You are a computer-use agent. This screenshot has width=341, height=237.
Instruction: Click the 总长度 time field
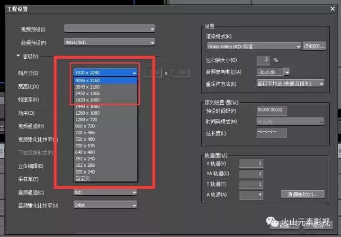coord(272,132)
